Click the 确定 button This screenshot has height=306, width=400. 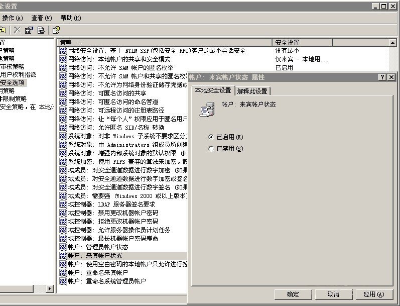(x=293, y=294)
